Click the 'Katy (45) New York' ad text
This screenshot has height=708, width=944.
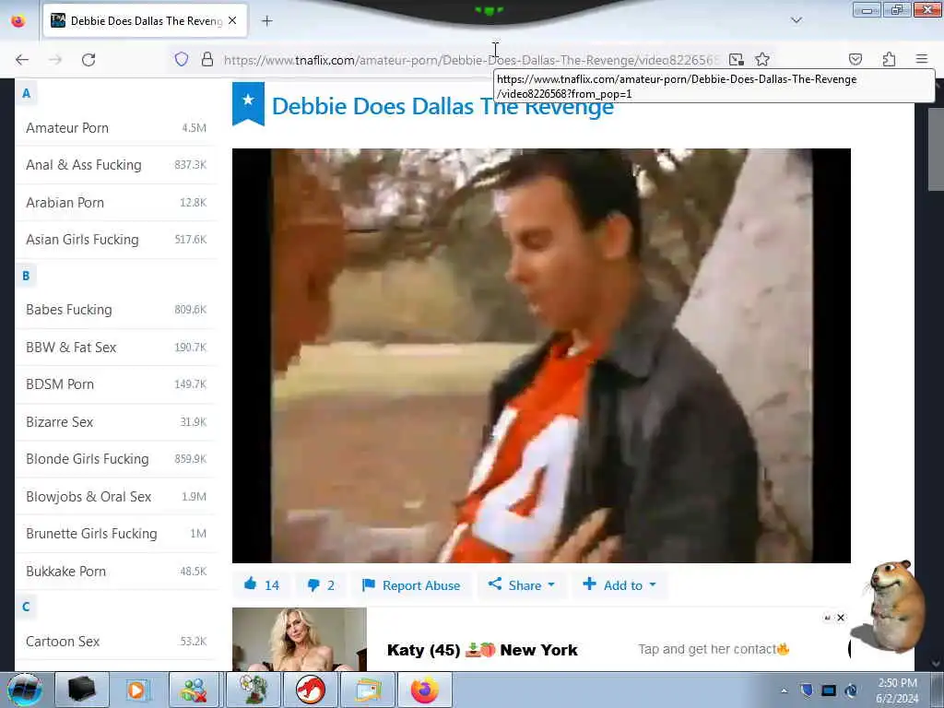pyautogui.click(x=482, y=650)
